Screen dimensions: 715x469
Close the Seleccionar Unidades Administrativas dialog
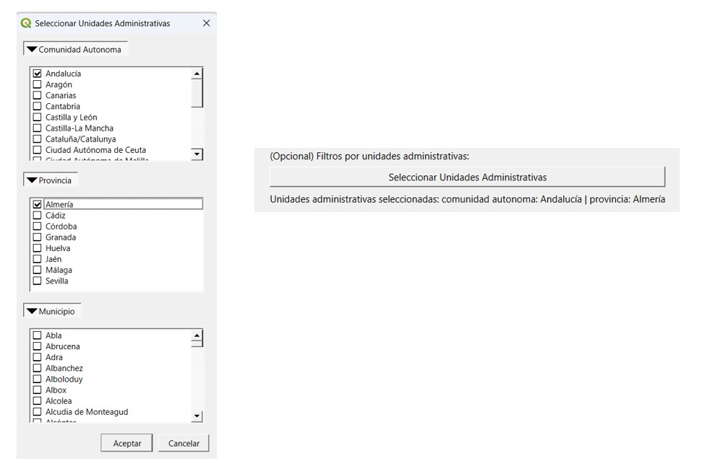(206, 23)
